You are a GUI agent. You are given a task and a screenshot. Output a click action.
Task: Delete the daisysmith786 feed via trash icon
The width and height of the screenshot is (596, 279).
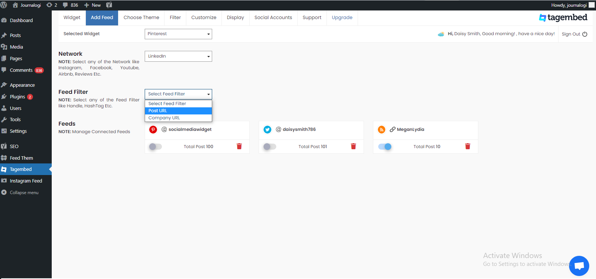[353, 146]
